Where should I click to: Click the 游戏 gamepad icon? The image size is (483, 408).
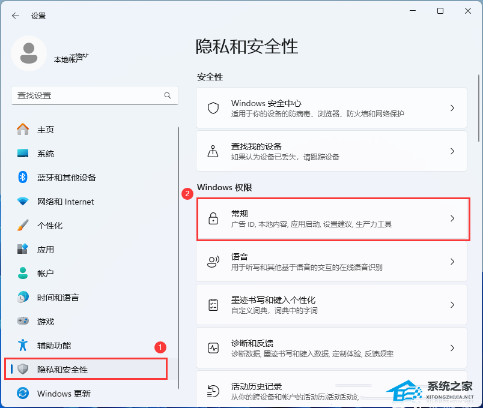pos(23,321)
